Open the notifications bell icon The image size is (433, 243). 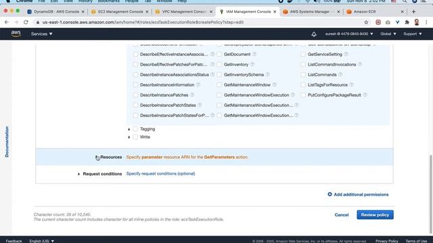click(314, 34)
